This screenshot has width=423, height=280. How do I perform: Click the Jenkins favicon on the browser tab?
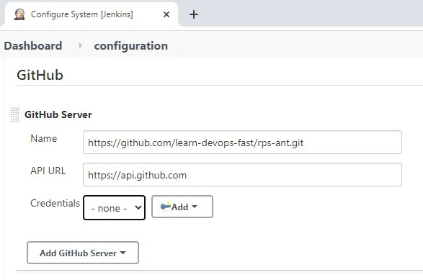coord(19,14)
